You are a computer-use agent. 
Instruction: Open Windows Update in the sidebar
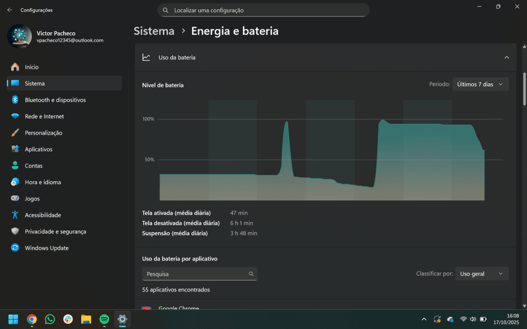click(47, 248)
